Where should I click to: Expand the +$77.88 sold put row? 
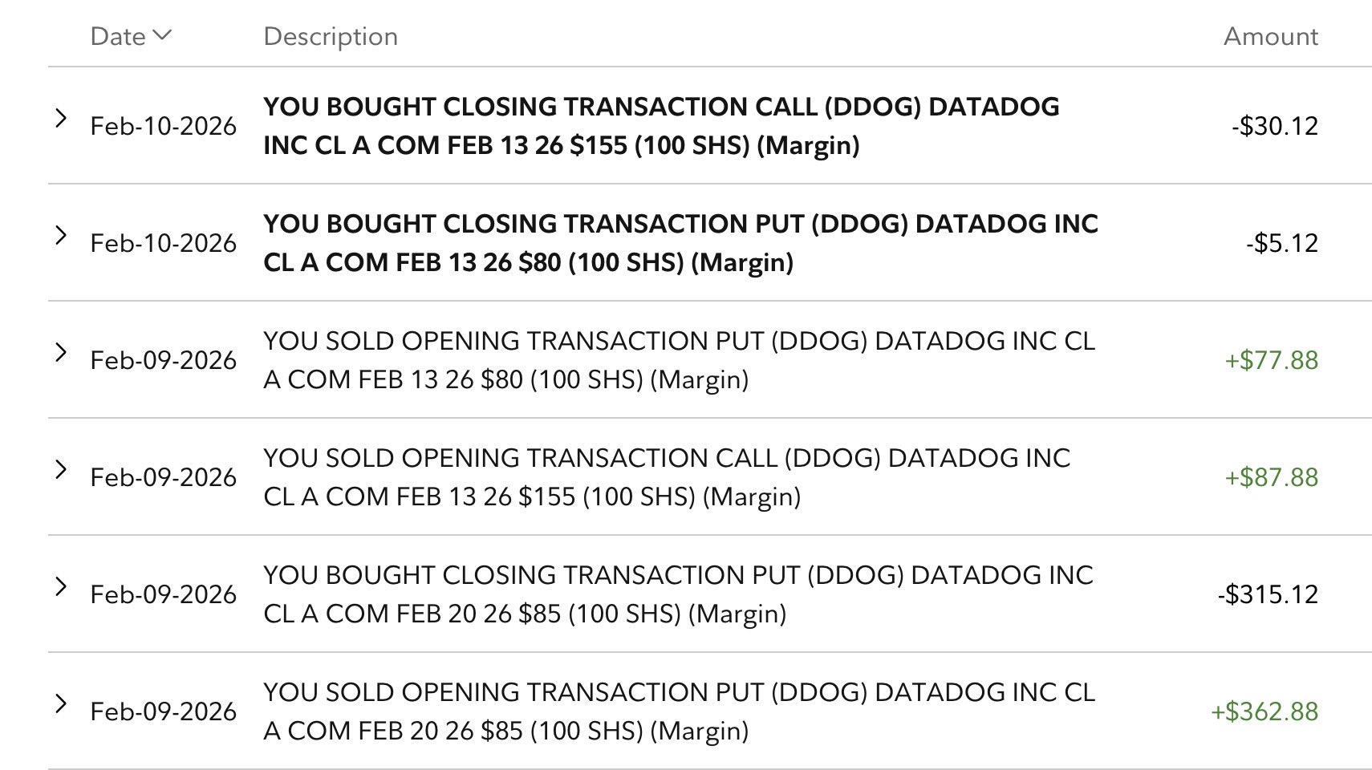61,353
